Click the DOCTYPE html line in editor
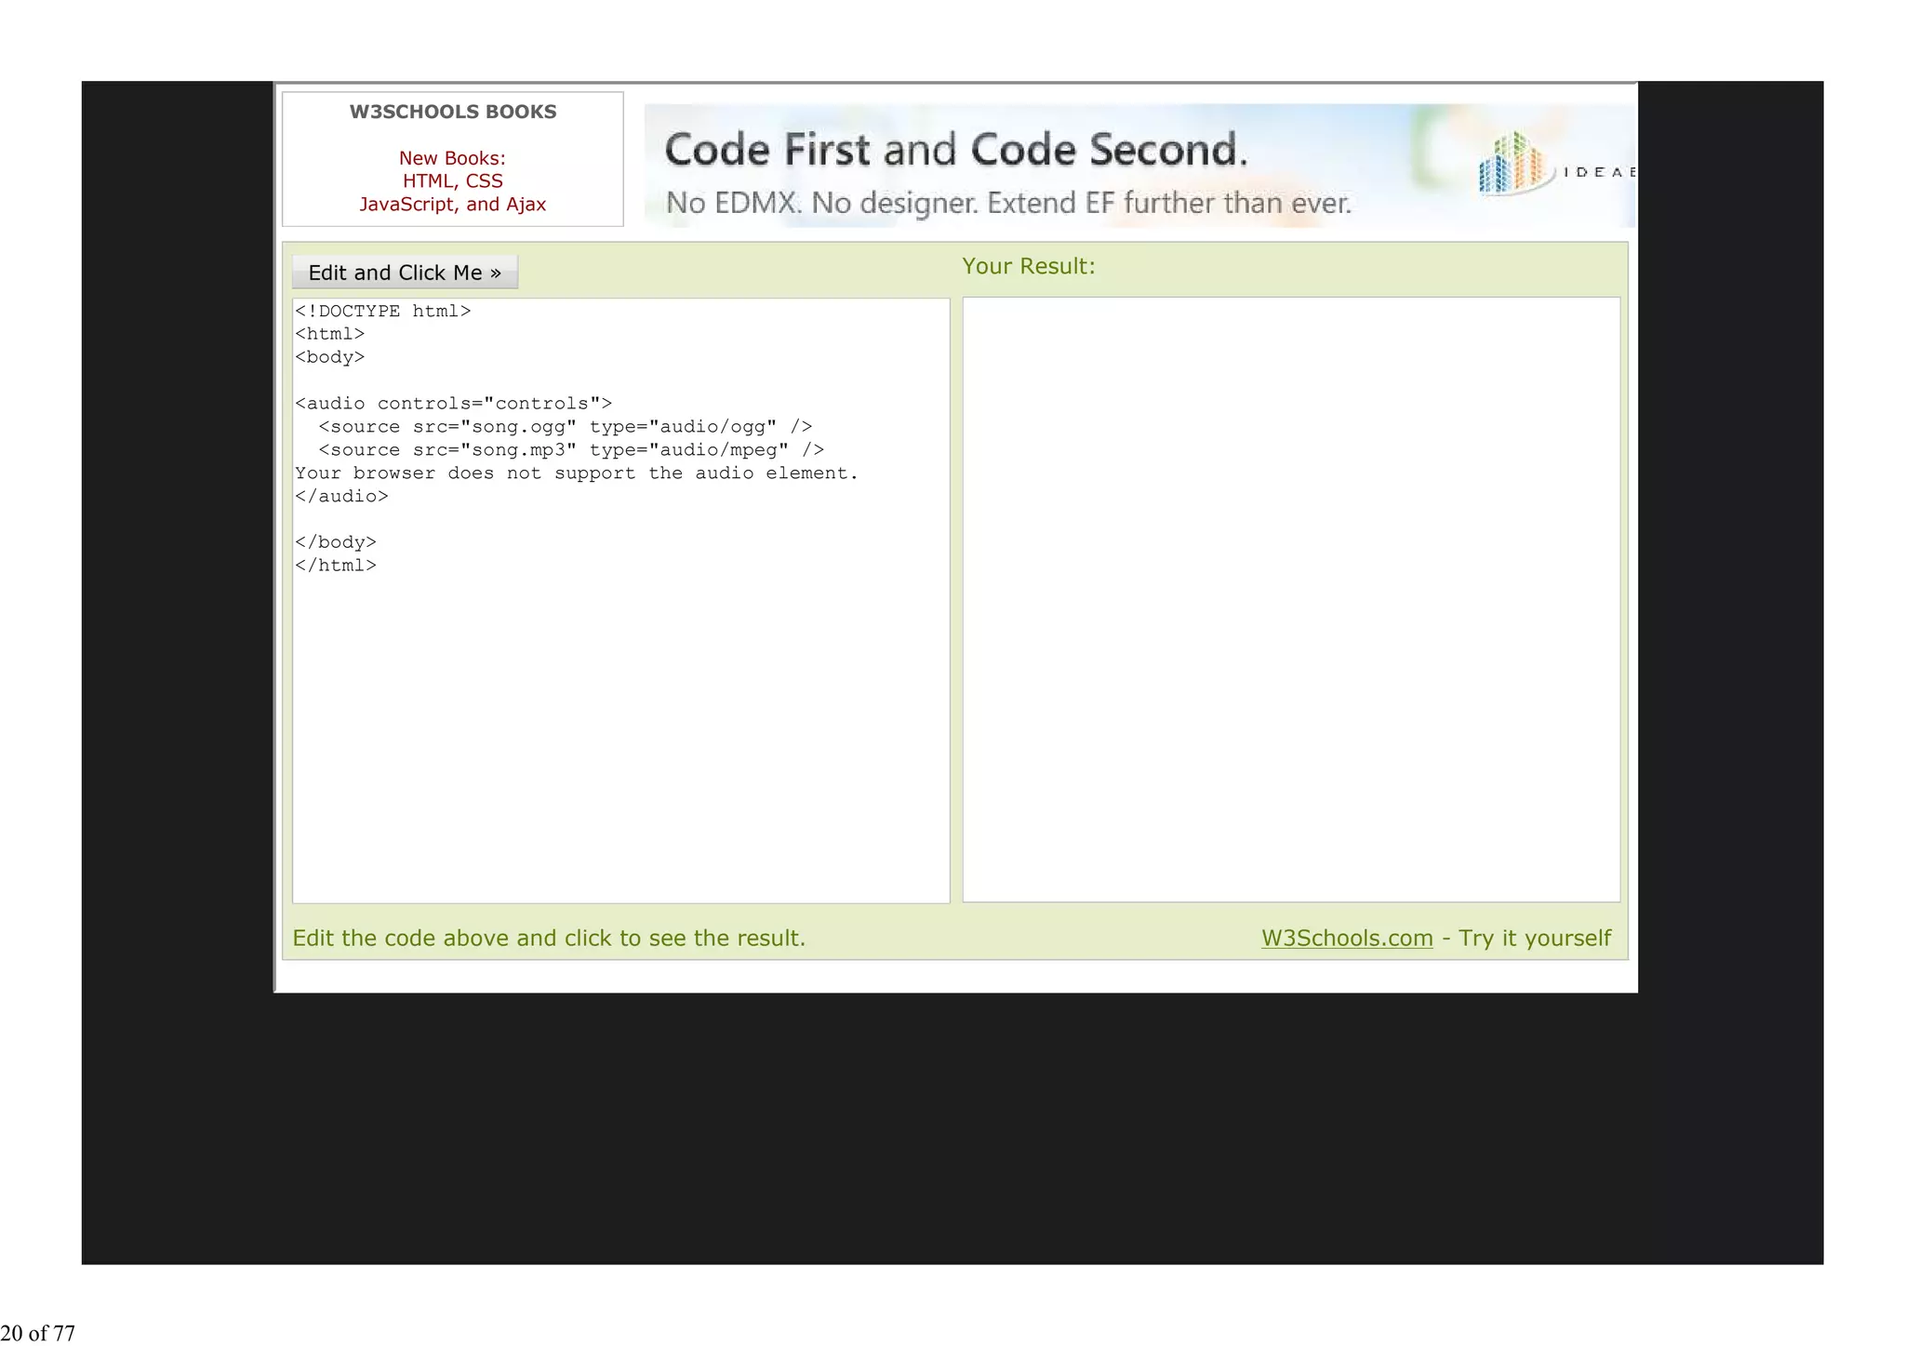 (x=383, y=312)
